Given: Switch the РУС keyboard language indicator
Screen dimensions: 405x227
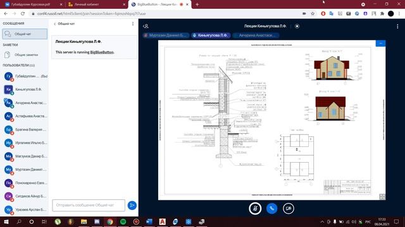Looking at the screenshot, I should (368, 221).
